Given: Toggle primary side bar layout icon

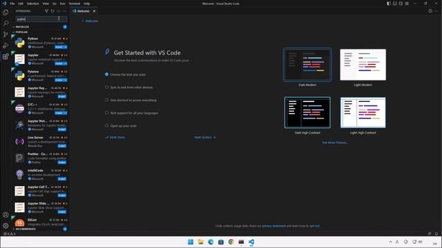Looking at the screenshot, I should coord(389,3).
